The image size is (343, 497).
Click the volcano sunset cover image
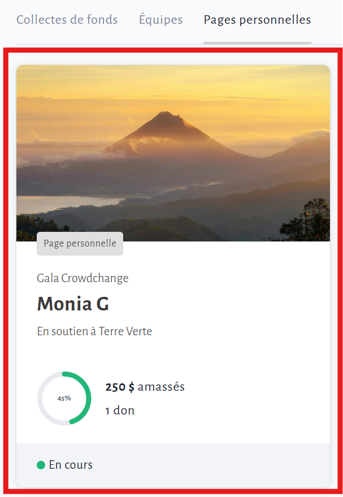click(x=173, y=153)
